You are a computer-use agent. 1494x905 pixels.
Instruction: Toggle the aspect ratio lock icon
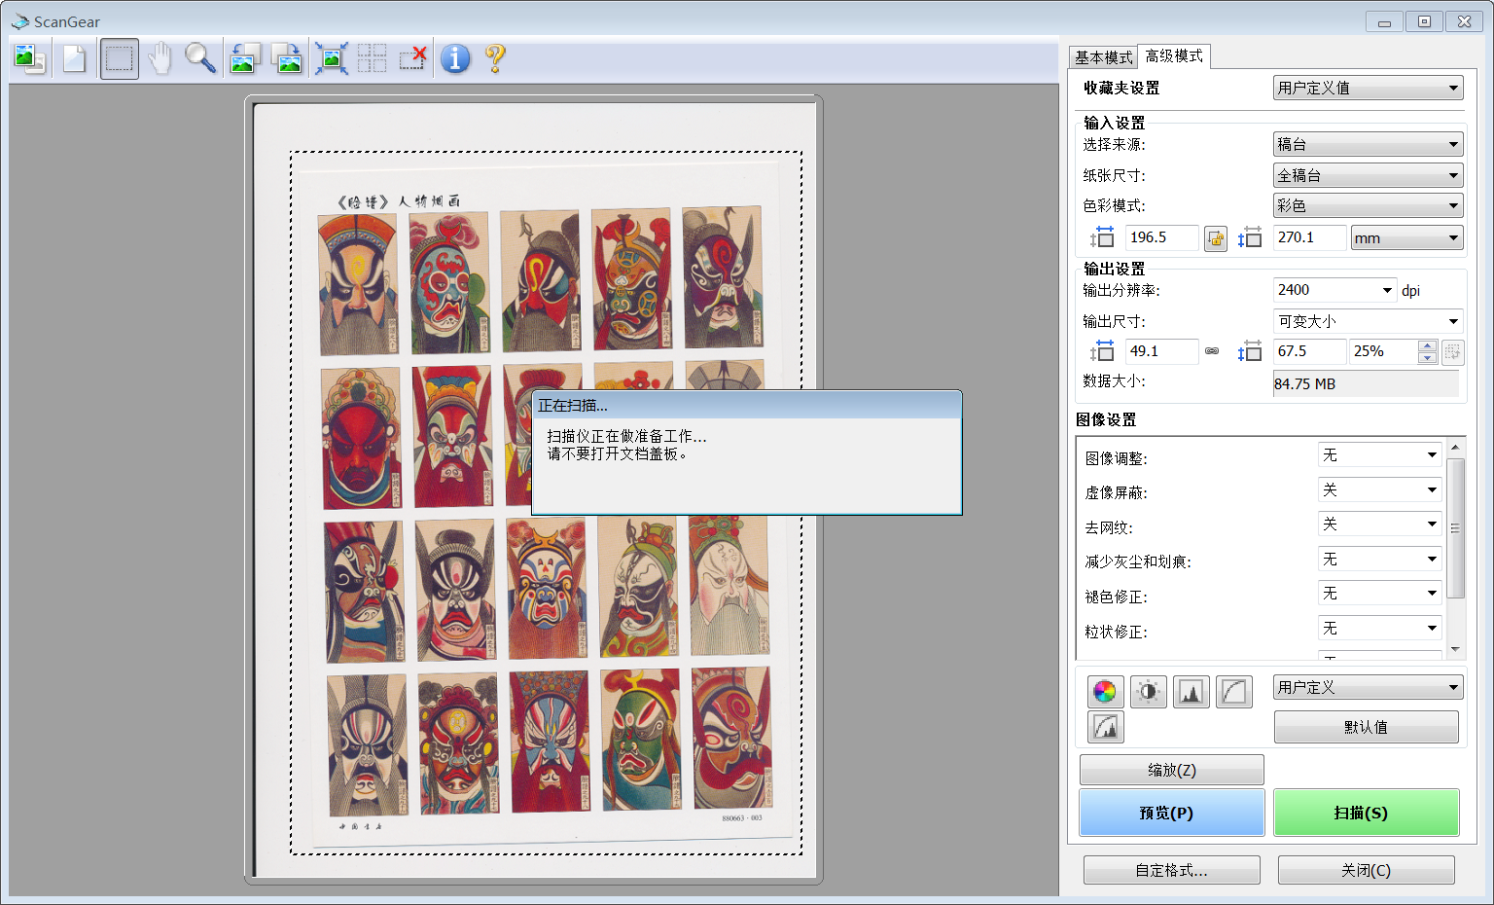pos(1216,238)
